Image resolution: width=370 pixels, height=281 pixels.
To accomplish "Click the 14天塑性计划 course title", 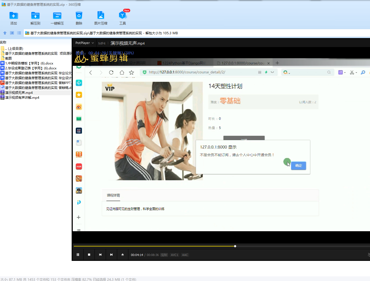I will click(225, 86).
